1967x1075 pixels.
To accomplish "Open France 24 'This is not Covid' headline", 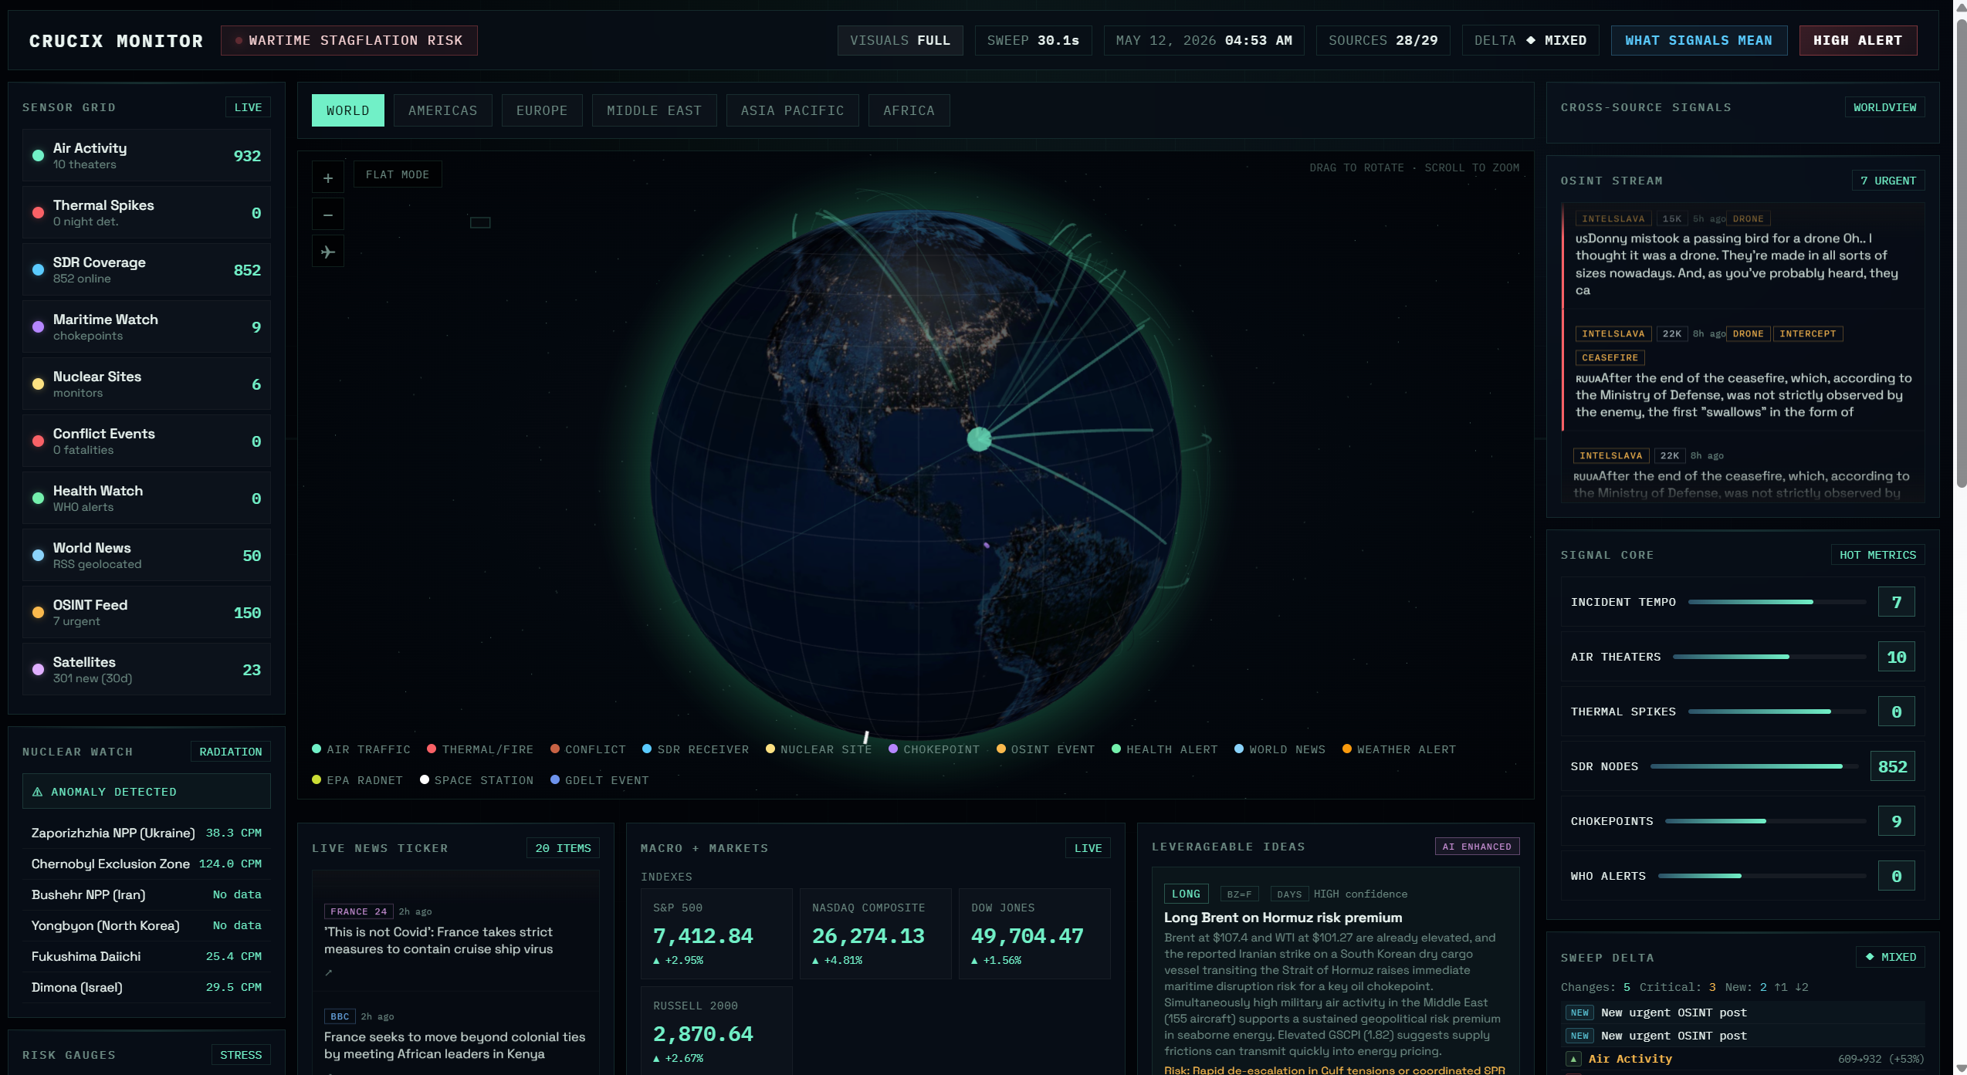I will tap(438, 941).
